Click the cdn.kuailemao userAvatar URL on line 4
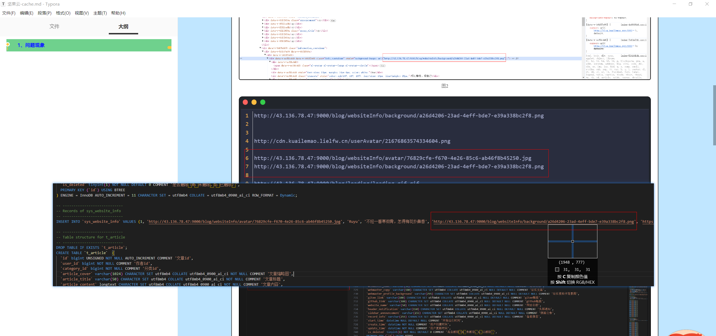Viewport: 716px width, 336px height. pyautogui.click(x=352, y=141)
